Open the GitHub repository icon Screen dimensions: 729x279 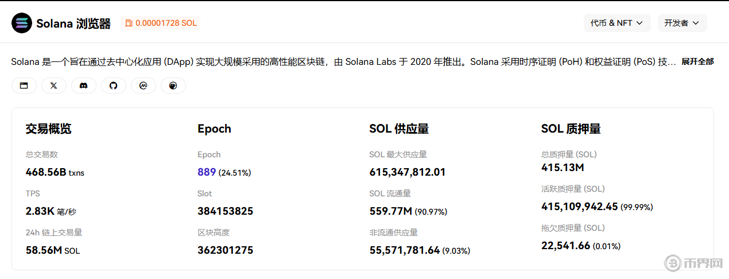point(114,86)
